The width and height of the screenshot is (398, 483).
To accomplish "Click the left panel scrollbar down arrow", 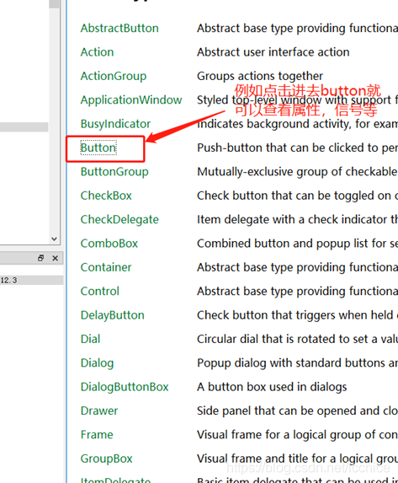I will (54, 239).
